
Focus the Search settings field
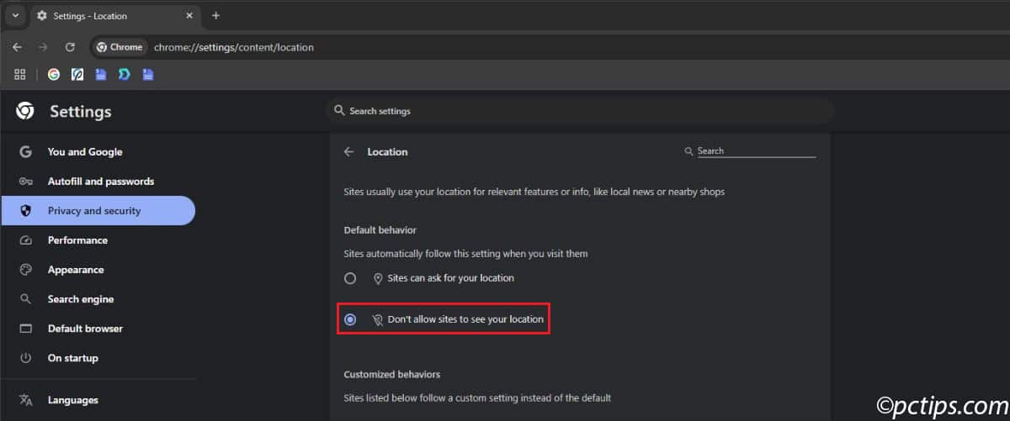pyautogui.click(x=580, y=111)
